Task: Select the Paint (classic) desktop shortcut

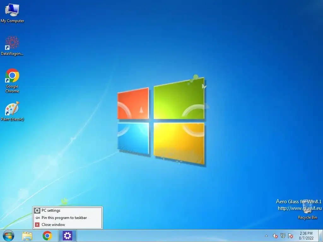Action: [12, 111]
